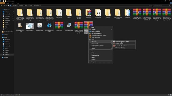This screenshot has width=172, height=96.
Task: Open Music under This PC
Action: (x=6, y=48)
